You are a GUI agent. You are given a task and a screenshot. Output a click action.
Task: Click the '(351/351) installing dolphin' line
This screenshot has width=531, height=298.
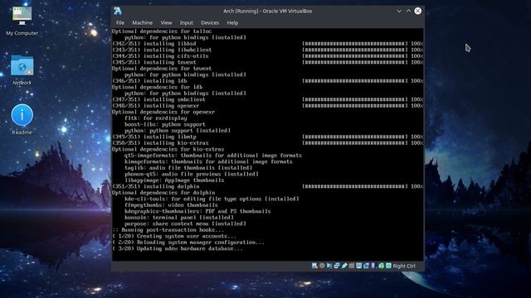[156, 186]
